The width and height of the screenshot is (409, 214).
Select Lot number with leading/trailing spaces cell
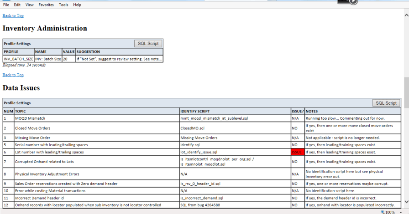click(x=97, y=152)
